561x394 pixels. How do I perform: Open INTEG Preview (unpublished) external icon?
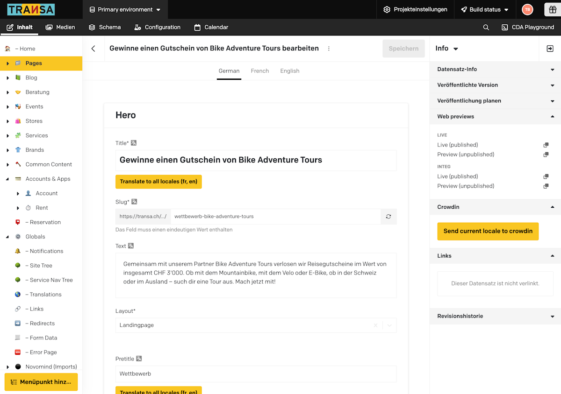(546, 186)
